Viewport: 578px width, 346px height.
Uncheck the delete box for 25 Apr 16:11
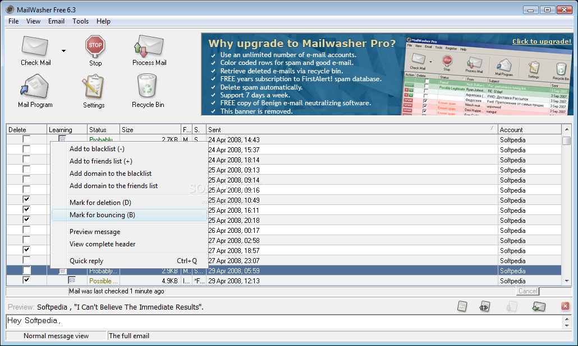pos(26,209)
